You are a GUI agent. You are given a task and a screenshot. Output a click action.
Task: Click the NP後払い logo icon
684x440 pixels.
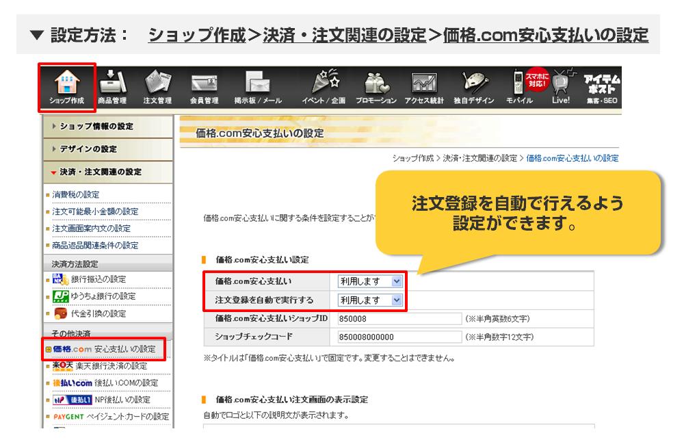73,400
